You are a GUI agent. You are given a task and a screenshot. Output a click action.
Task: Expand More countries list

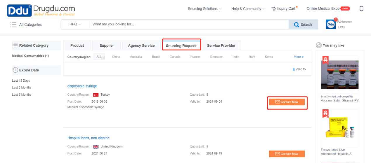pos(299,57)
